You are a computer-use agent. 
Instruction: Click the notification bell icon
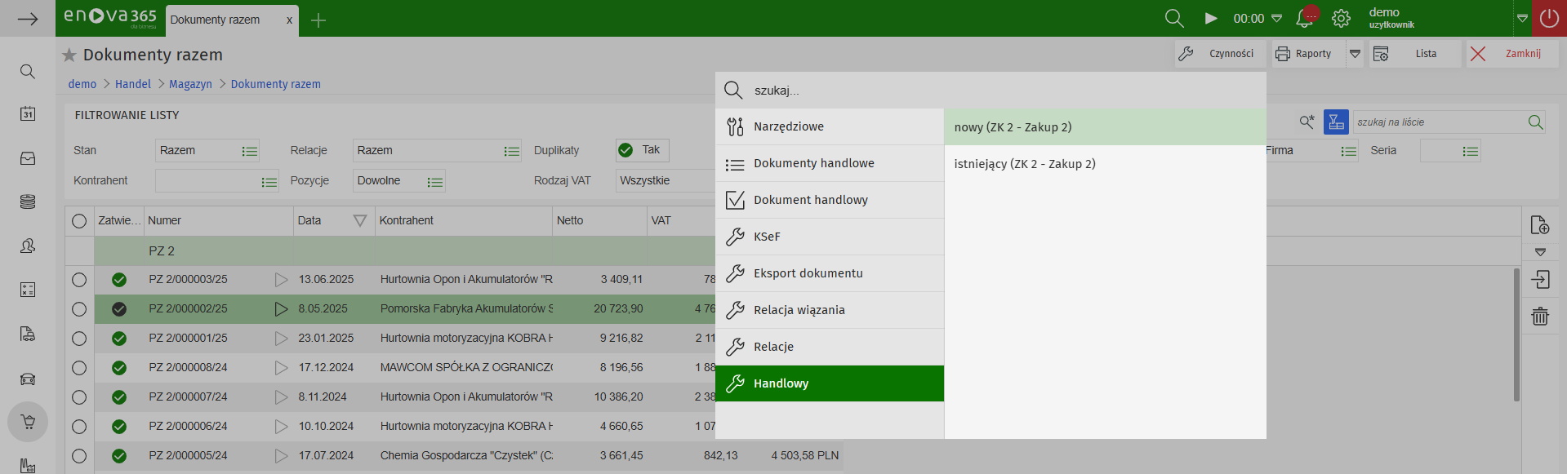(1305, 18)
